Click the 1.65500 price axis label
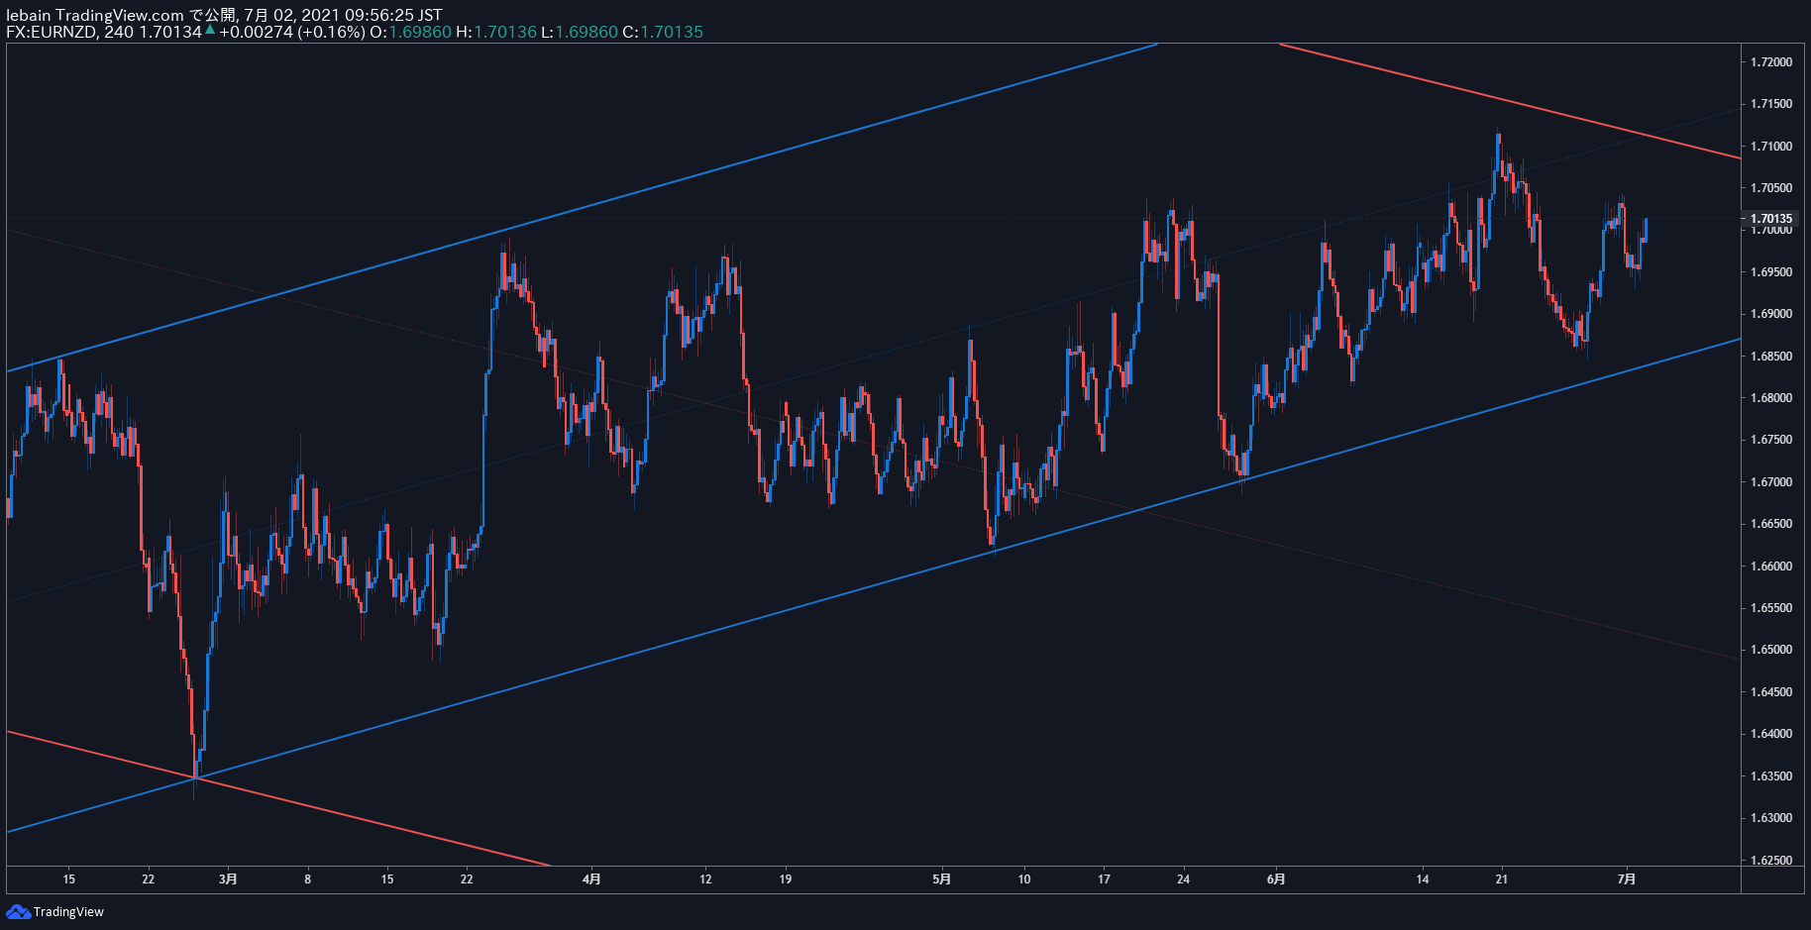Image resolution: width=1811 pixels, height=930 pixels. pyautogui.click(x=1771, y=608)
